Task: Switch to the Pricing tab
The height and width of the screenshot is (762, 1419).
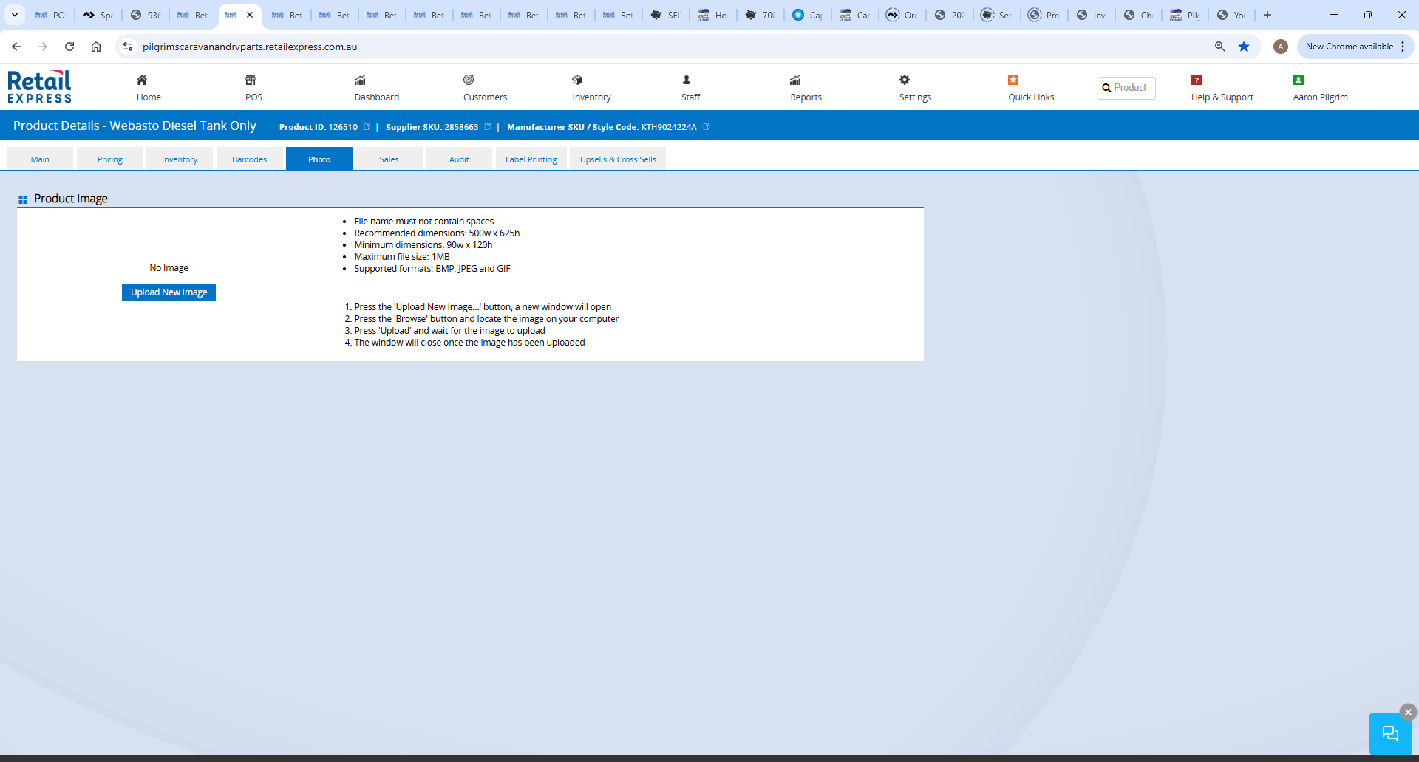Action: tap(110, 159)
